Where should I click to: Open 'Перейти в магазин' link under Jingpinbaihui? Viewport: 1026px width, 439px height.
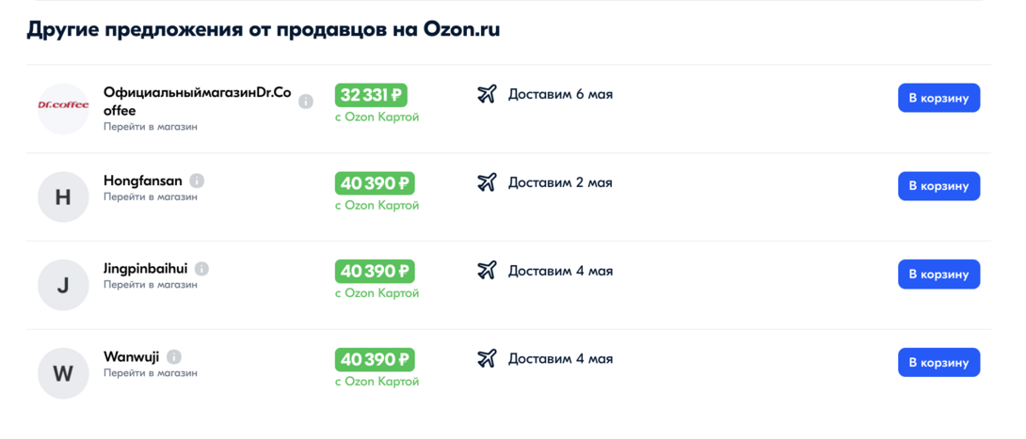click(151, 285)
